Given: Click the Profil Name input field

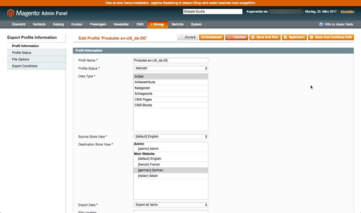Looking at the screenshot, I should coord(171,60).
